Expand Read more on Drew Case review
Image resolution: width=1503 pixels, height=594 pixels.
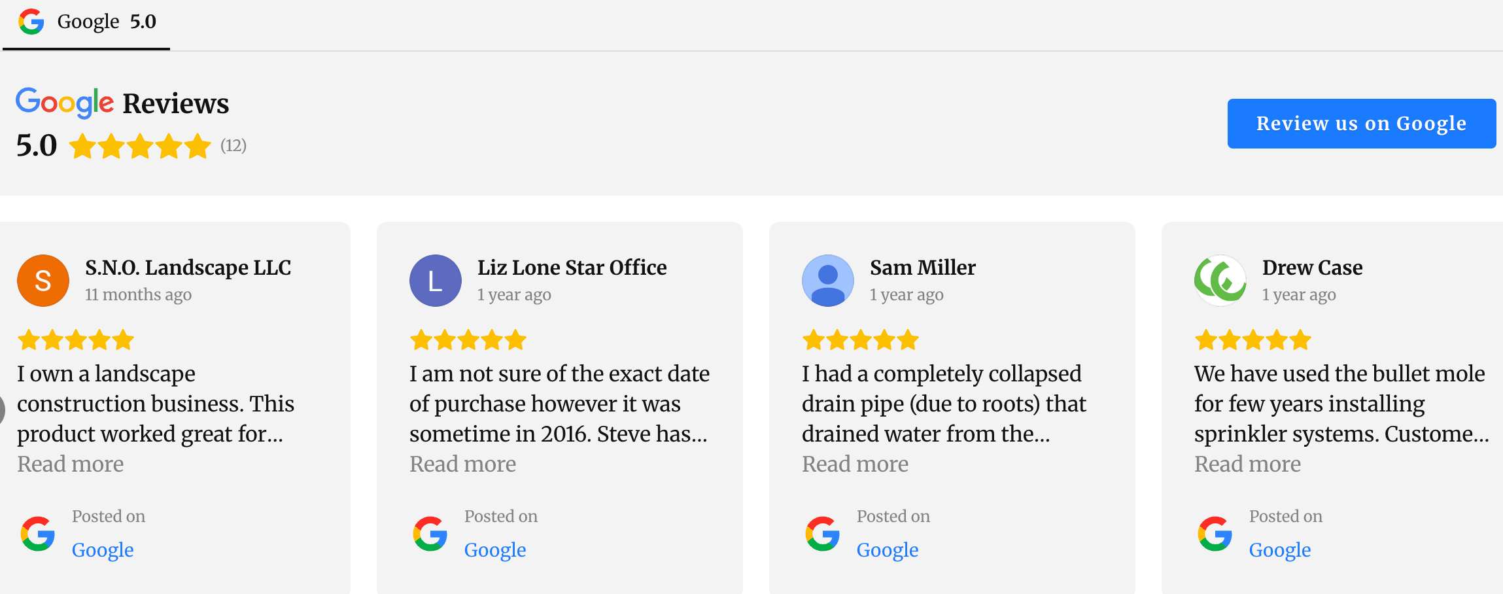[1248, 464]
